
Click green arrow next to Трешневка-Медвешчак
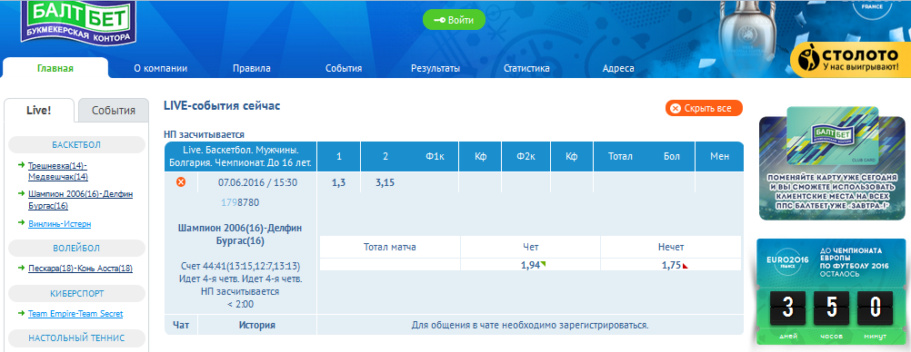click(22, 166)
